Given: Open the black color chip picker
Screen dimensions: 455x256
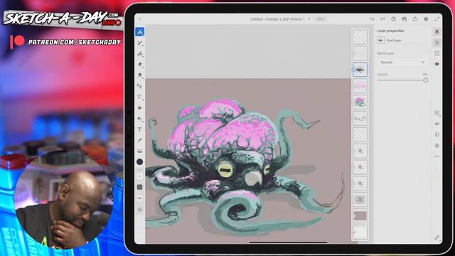Looking at the screenshot, I should click(x=140, y=161).
